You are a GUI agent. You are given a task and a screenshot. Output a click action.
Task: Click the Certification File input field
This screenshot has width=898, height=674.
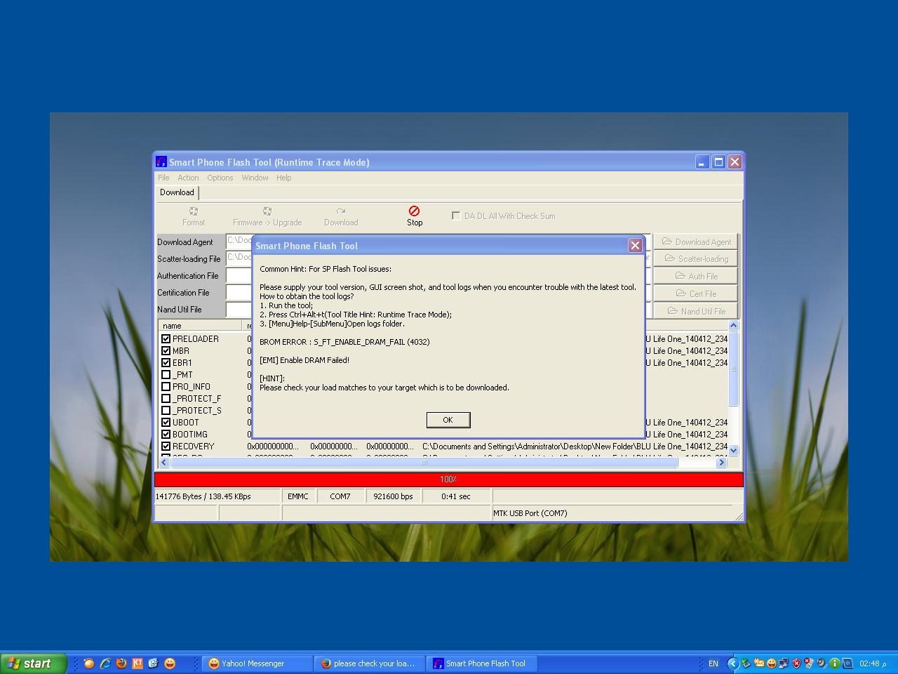pos(239,293)
